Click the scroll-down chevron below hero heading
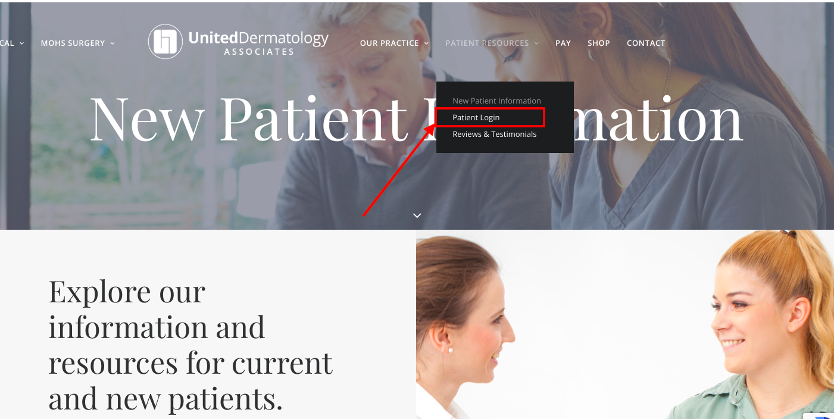The width and height of the screenshot is (834, 419). 417,215
